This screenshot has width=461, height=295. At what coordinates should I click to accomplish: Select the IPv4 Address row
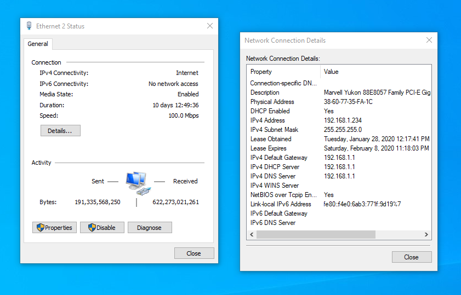pyautogui.click(x=268, y=120)
